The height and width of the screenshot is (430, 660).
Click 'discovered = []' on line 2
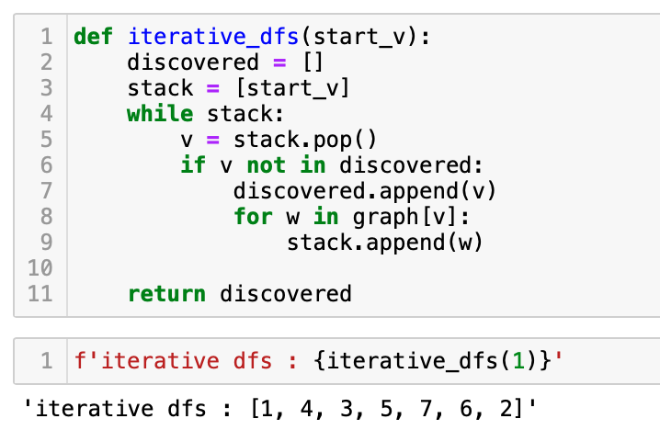click(225, 62)
